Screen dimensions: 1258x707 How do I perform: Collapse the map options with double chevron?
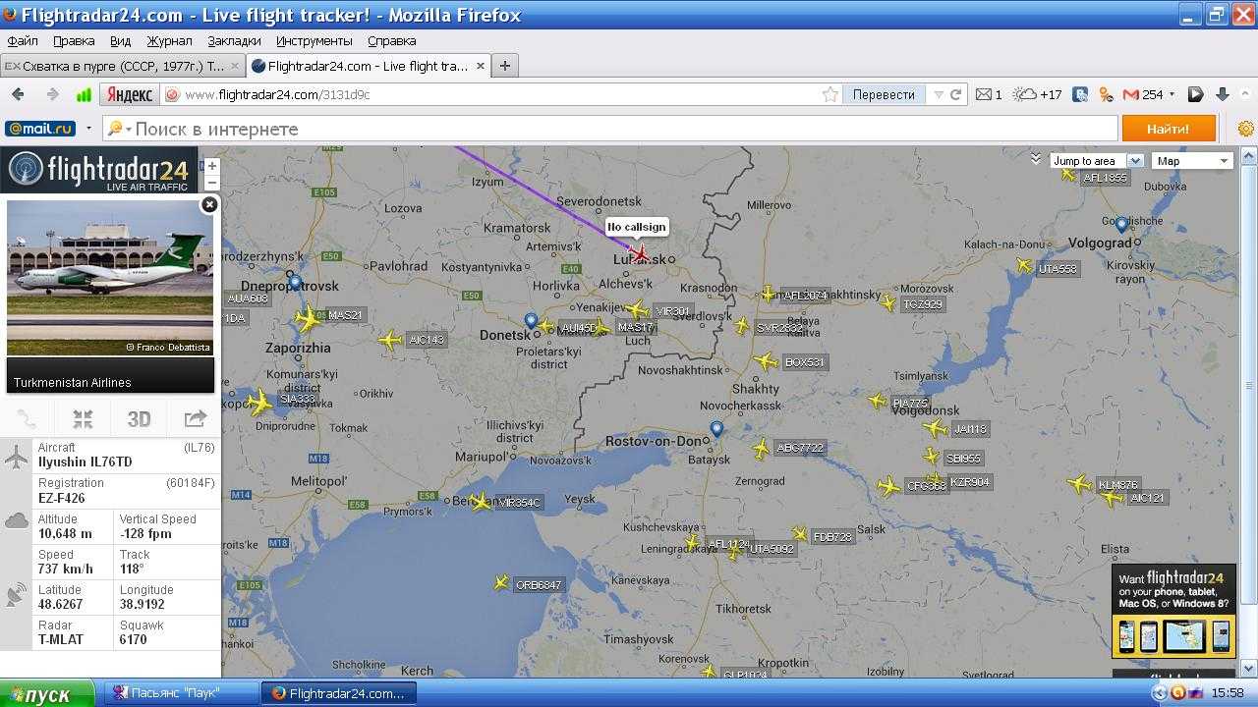(1035, 158)
